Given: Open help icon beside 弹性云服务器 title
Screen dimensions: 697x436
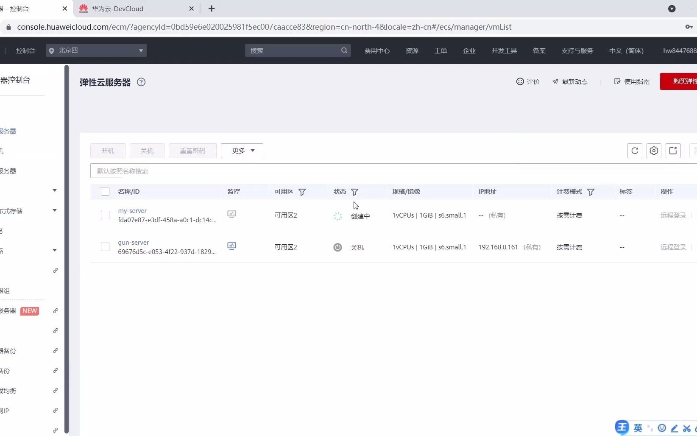Looking at the screenshot, I should click(x=141, y=82).
